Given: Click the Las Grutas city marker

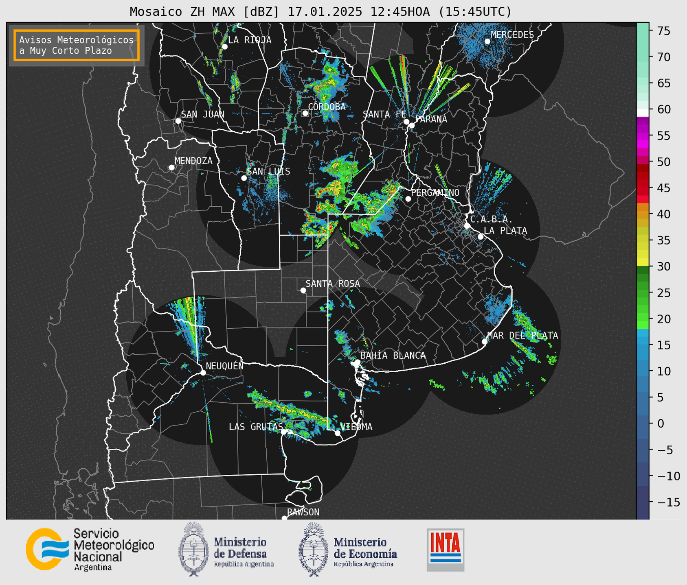Looking at the screenshot, I should [284, 432].
